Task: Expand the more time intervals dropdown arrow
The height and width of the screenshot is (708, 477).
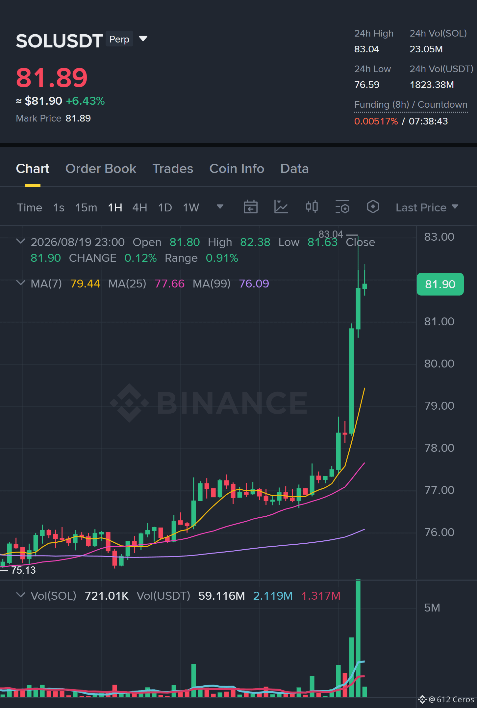Action: (x=220, y=207)
